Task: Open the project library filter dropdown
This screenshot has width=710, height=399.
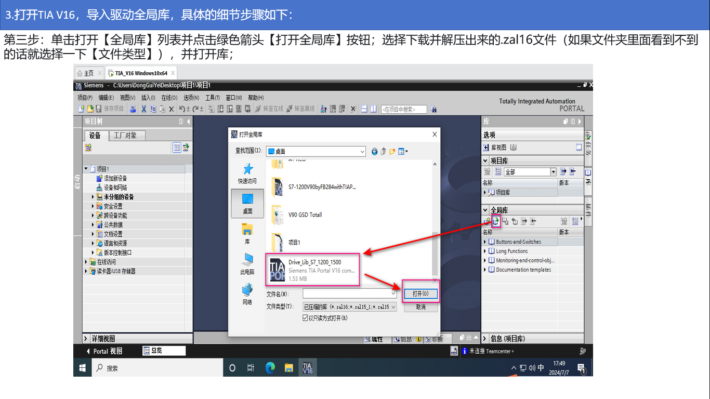Action: click(553, 171)
